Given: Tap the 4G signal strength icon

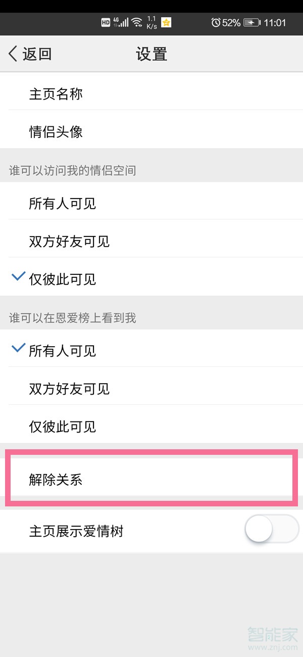Looking at the screenshot, I should click(120, 23).
